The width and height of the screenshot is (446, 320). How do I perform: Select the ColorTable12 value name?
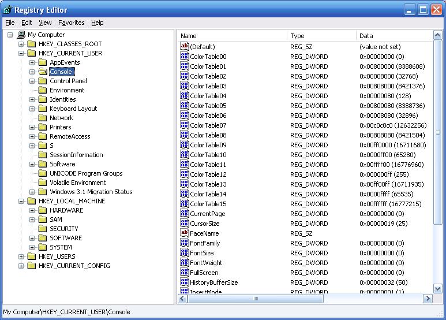(208, 174)
